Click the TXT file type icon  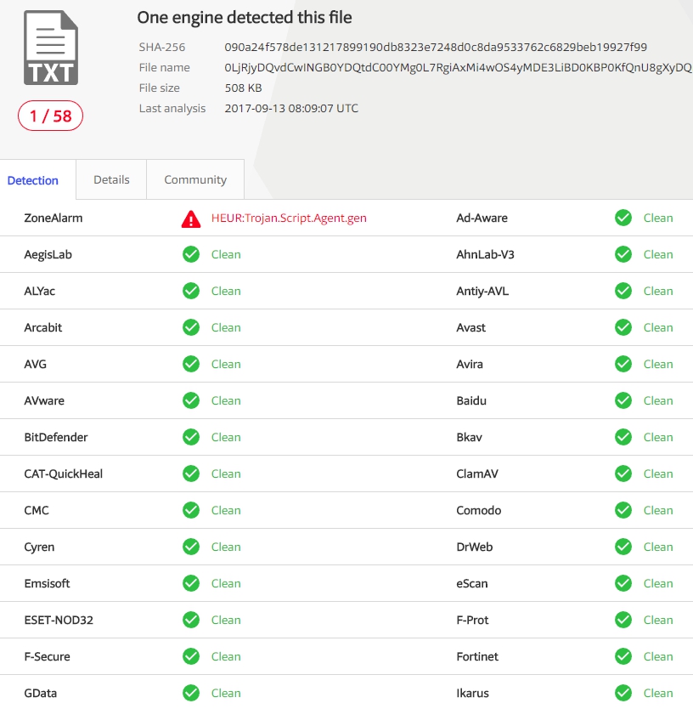tap(51, 48)
